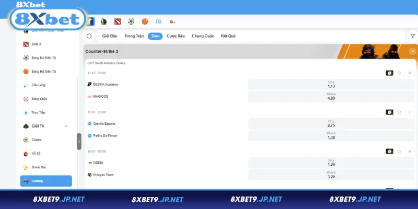Viewport: 418px width, 209px height.
Task: Select the Sớm tab
Action: coord(155,36)
